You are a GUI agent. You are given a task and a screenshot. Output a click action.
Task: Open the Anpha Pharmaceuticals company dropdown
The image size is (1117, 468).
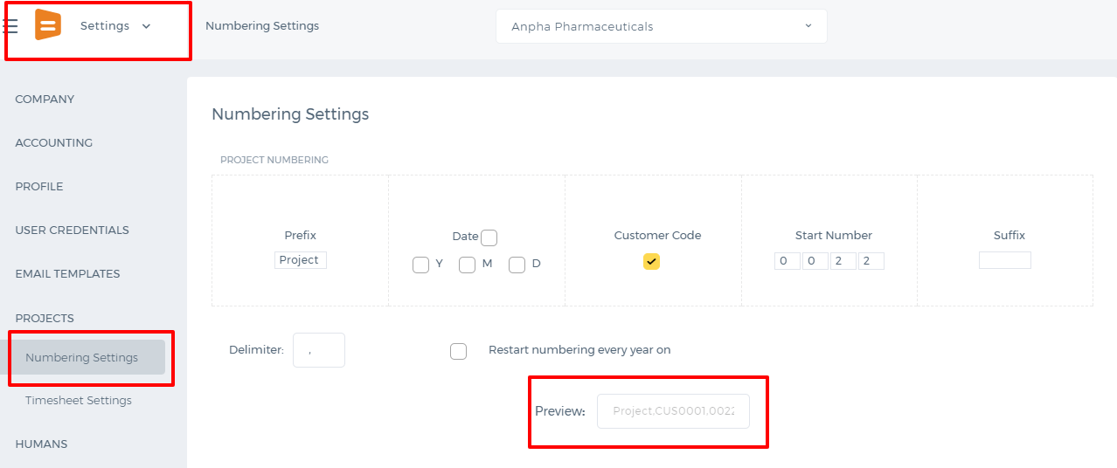pos(661,26)
